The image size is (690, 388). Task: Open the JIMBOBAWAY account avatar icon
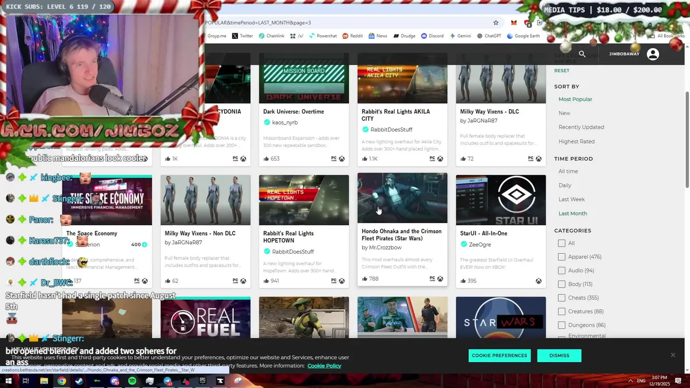(653, 54)
